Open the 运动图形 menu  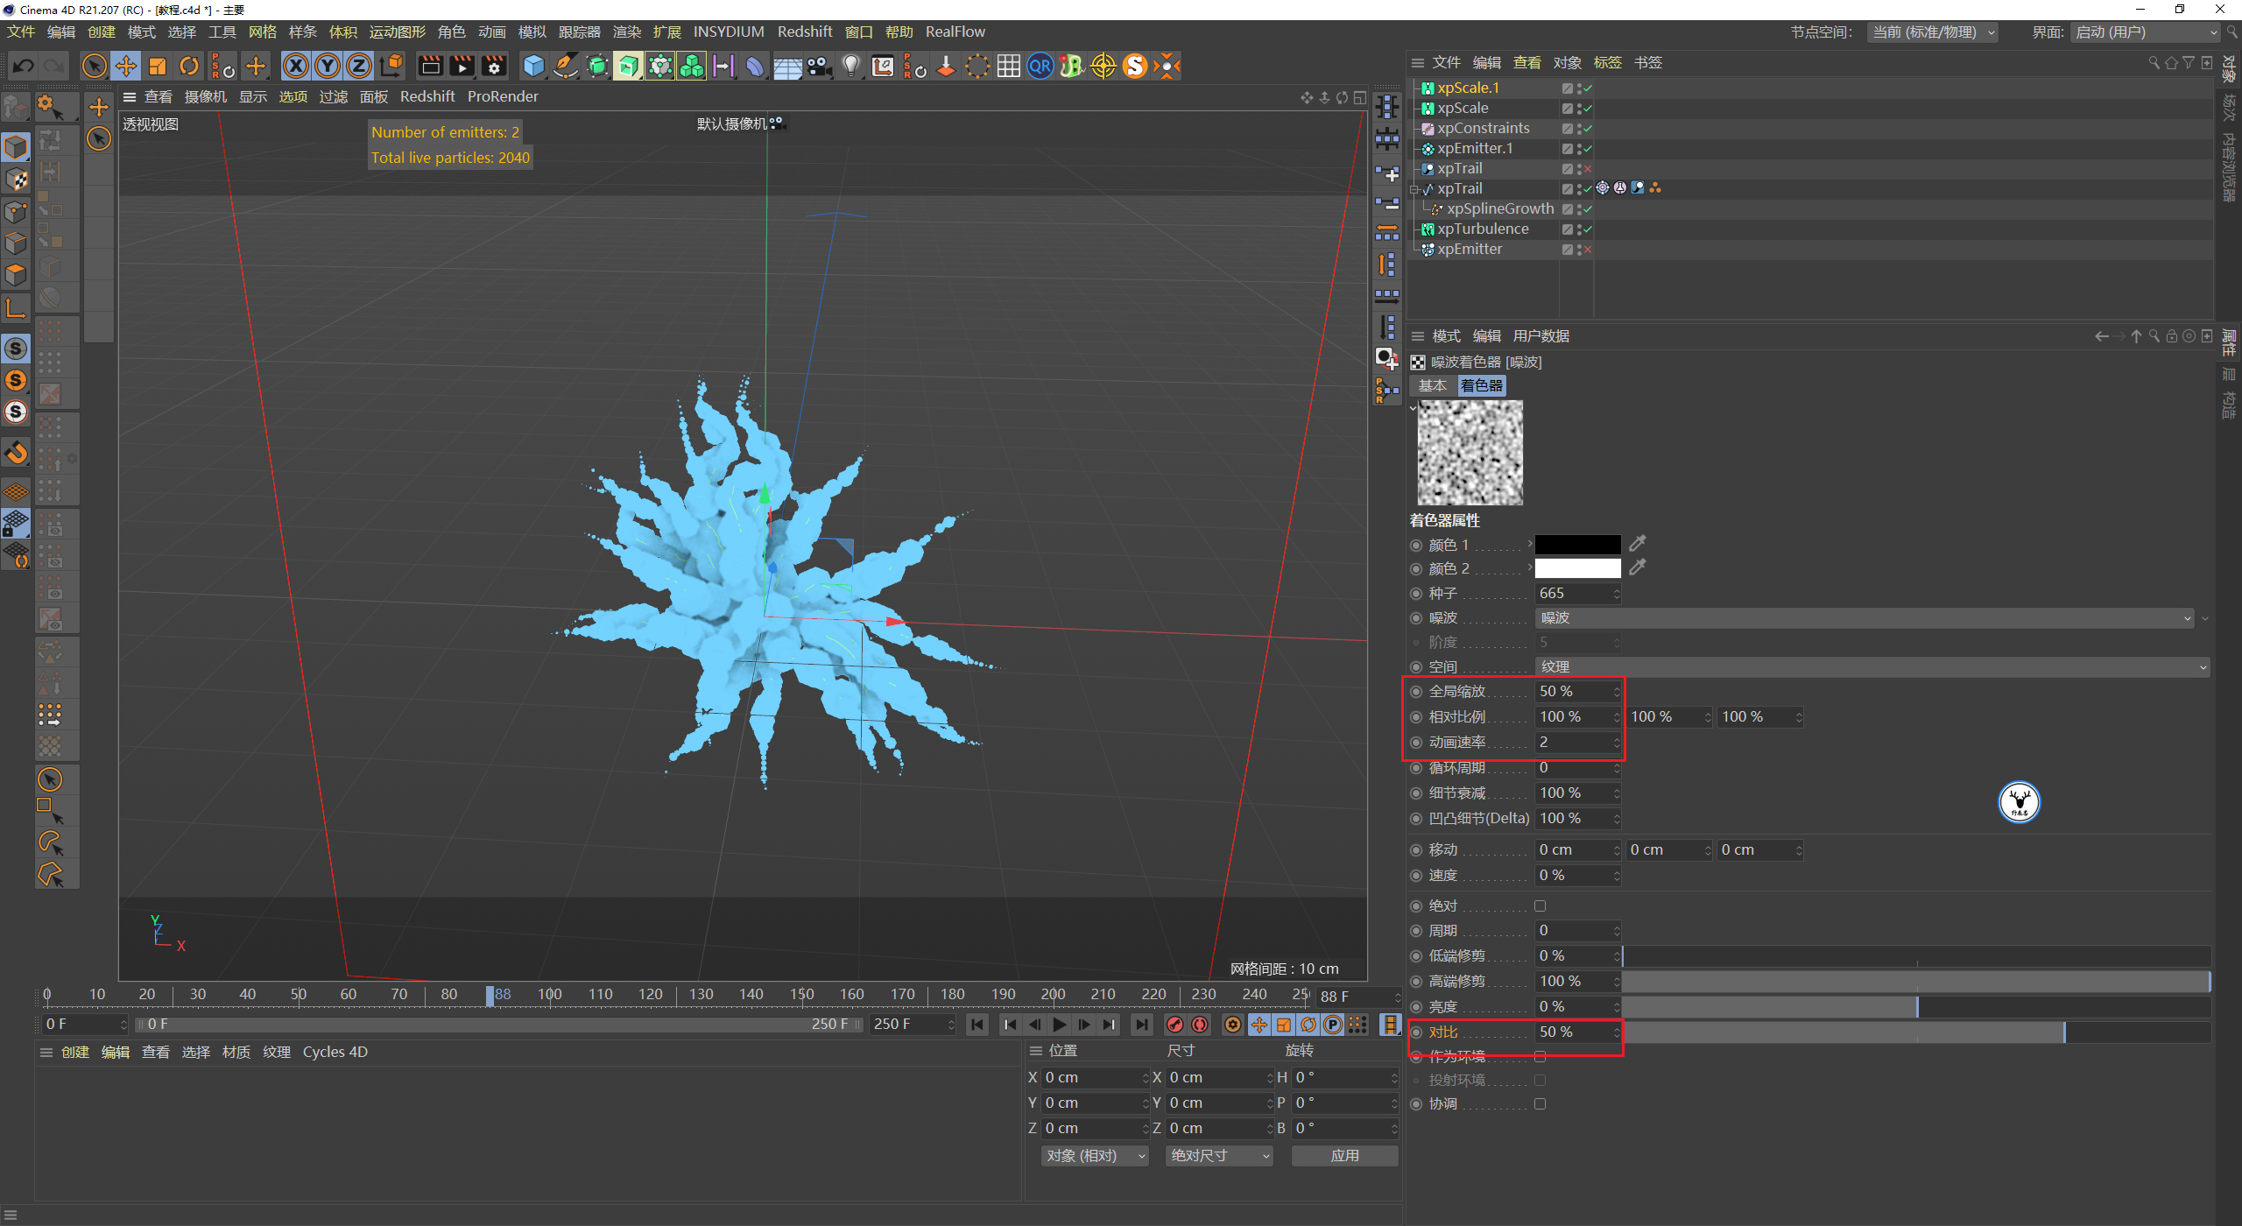click(397, 32)
